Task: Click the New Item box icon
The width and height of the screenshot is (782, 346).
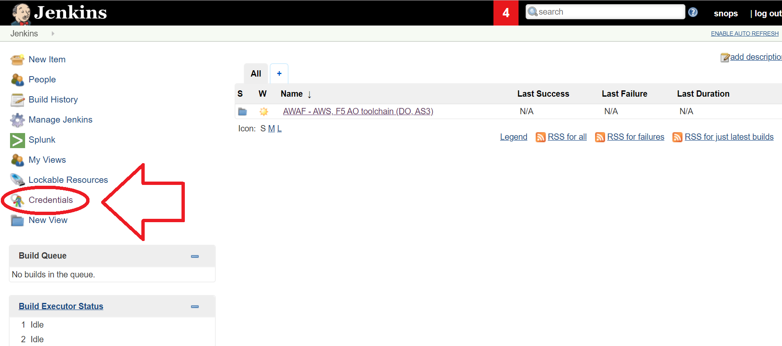Action: click(18, 60)
